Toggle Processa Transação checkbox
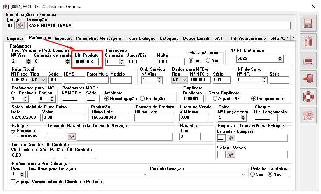Viewport: 321px width, 194px height. click(x=13, y=133)
